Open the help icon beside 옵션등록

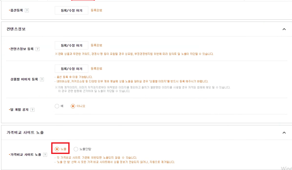[27, 10]
